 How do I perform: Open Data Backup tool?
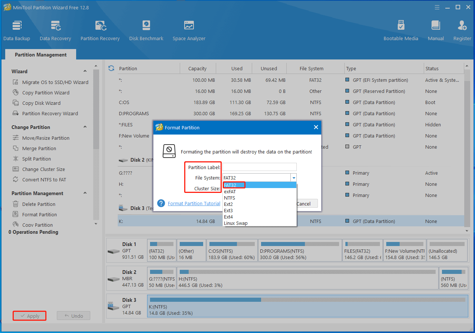17,30
